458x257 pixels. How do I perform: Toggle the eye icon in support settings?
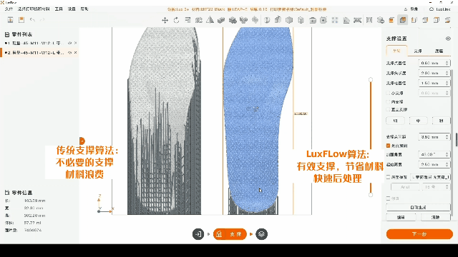coord(448,39)
